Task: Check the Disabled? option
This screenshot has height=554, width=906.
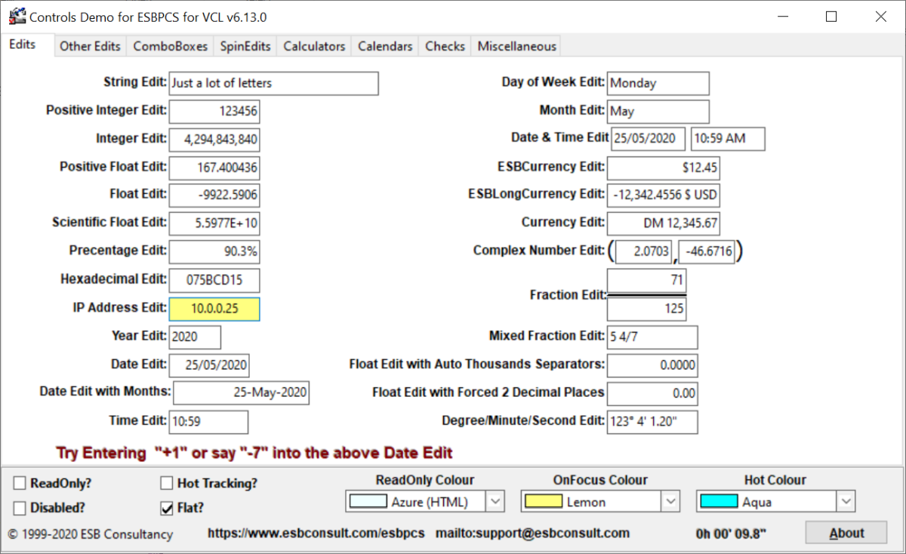Action: pos(18,508)
